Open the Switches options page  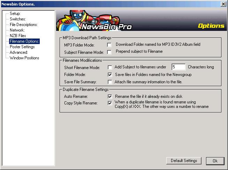click(x=17, y=19)
